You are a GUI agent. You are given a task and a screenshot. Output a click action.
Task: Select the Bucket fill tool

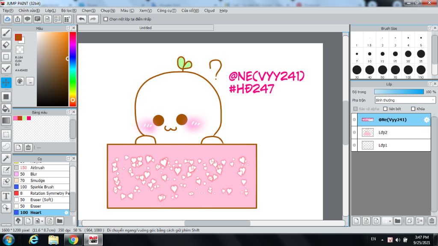pyautogui.click(x=6, y=108)
